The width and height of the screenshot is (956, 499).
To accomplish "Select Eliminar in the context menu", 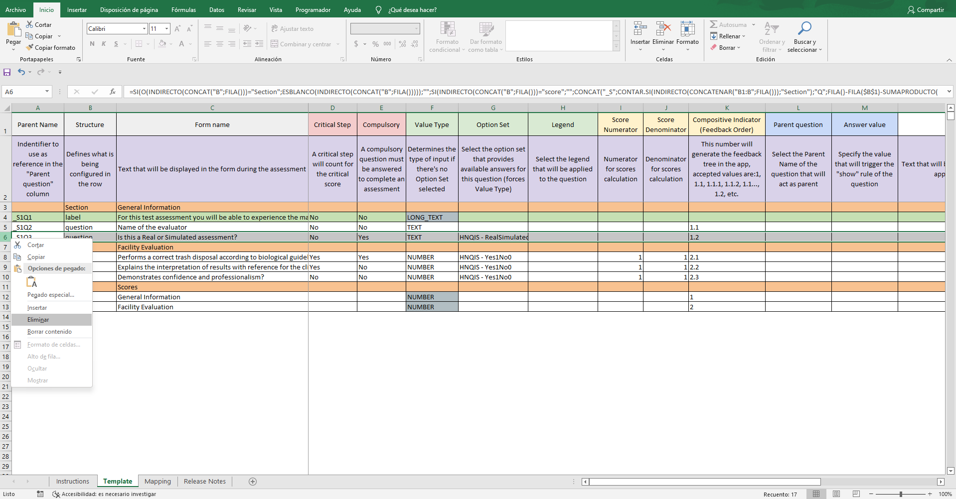I will tap(52, 320).
